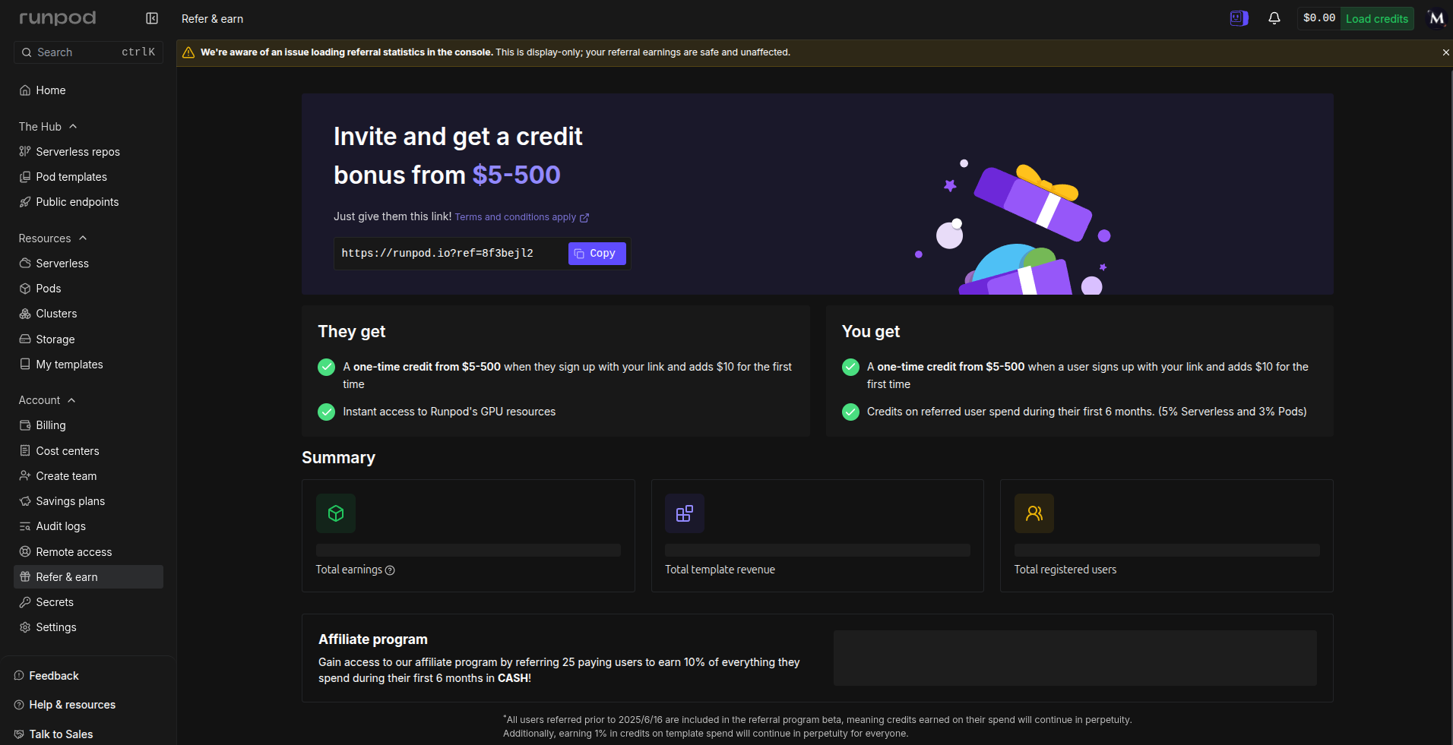Screen dimensions: 1453x745
Task: Dismiss the referral statistics warning banner
Action: [x=1445, y=52]
